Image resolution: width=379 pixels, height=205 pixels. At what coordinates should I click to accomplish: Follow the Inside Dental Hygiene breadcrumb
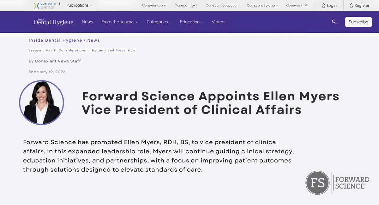tap(55, 40)
